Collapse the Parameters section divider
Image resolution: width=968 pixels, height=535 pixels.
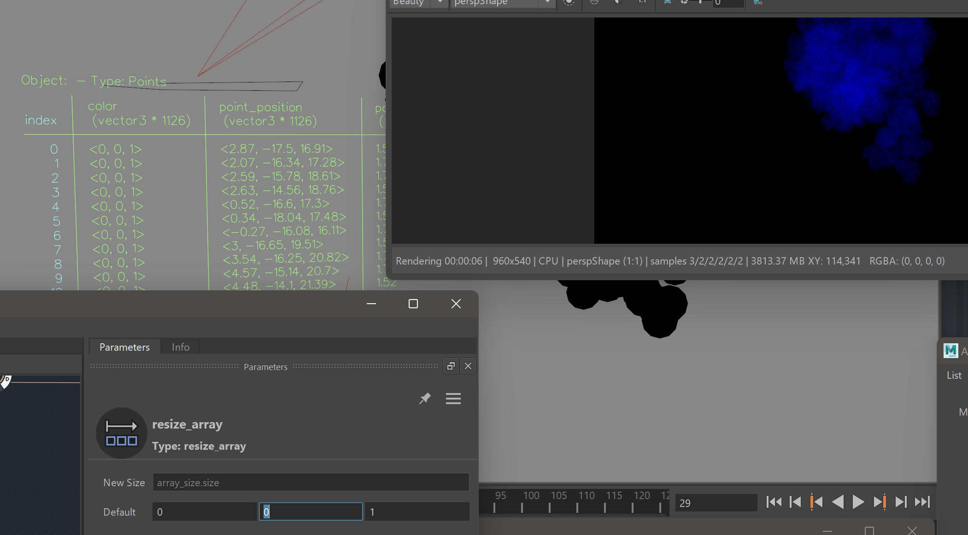(265, 366)
